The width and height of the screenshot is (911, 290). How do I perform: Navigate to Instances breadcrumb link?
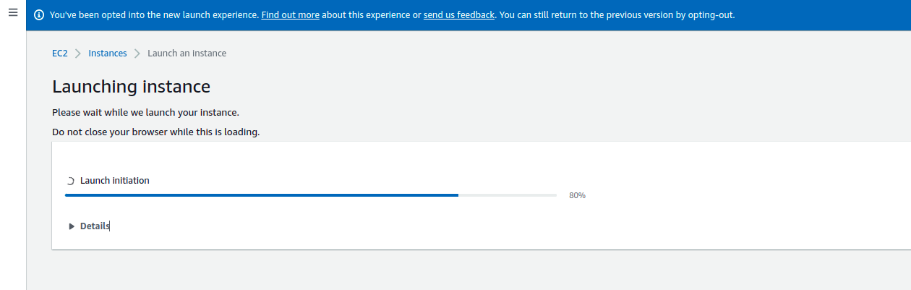(x=108, y=54)
